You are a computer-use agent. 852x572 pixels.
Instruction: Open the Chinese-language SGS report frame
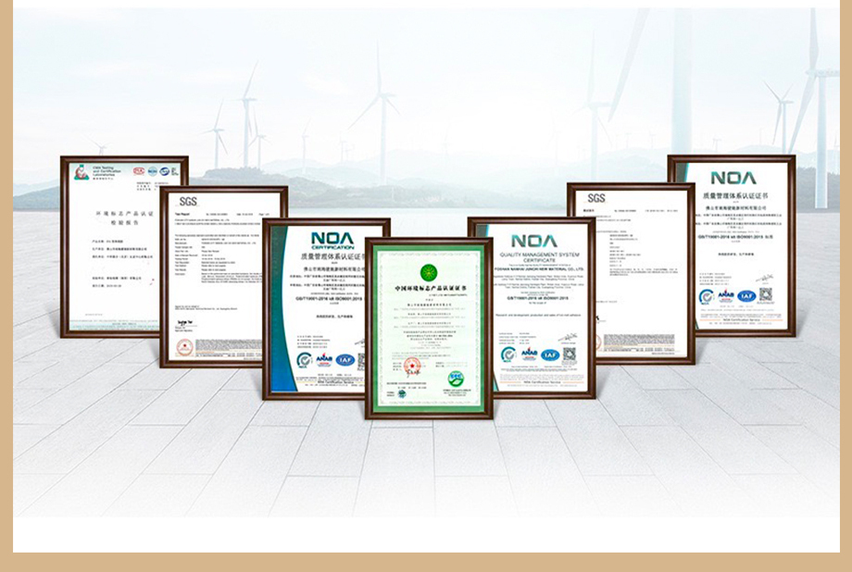pyautogui.click(x=631, y=273)
